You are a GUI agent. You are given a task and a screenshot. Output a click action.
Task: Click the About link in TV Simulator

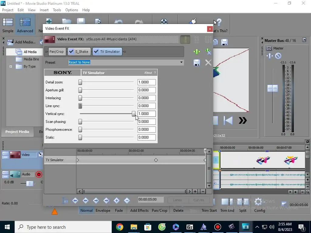click(x=148, y=73)
